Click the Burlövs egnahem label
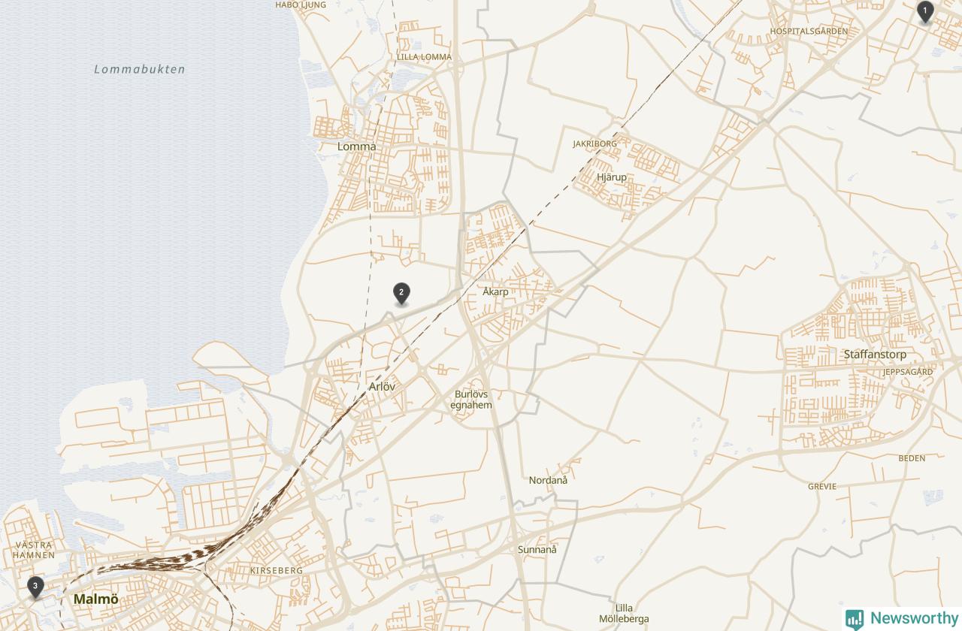Viewport: 962px width, 631px height. point(471,400)
